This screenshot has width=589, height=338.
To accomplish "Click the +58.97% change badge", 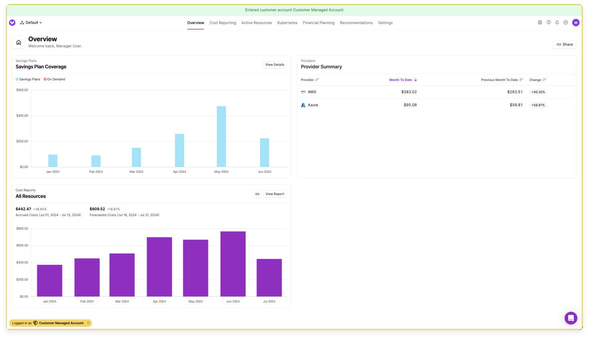I will (x=538, y=105).
